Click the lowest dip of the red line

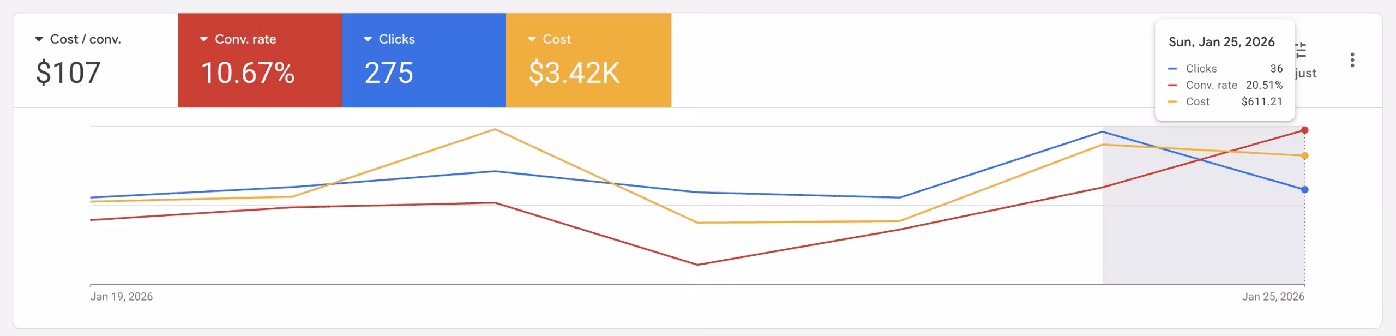point(697,265)
